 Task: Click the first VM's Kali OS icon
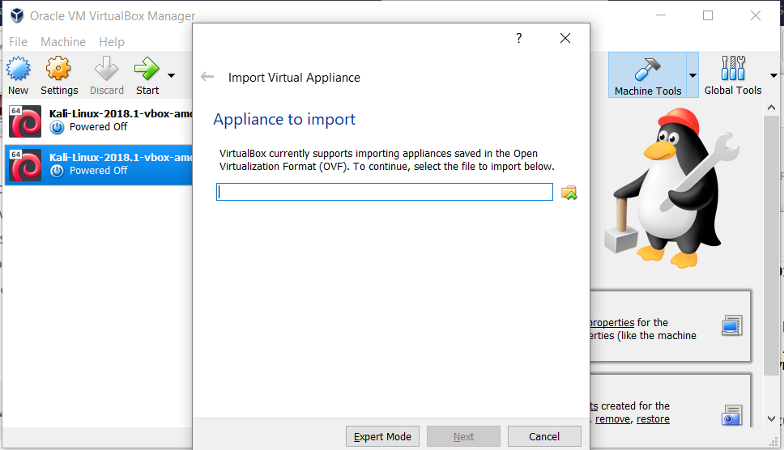click(25, 121)
